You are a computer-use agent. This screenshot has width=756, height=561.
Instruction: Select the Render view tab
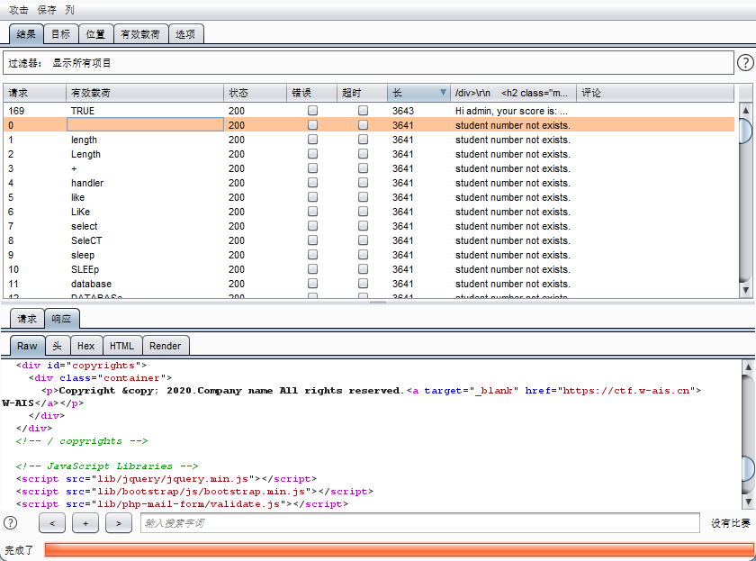(x=166, y=346)
